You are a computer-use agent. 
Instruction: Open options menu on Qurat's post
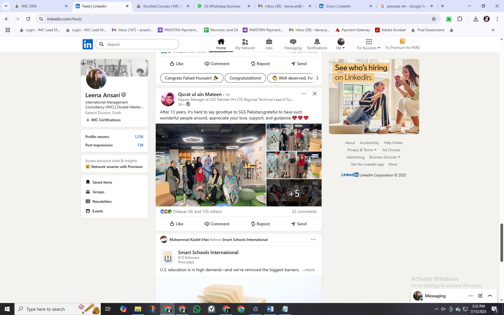coord(304,94)
